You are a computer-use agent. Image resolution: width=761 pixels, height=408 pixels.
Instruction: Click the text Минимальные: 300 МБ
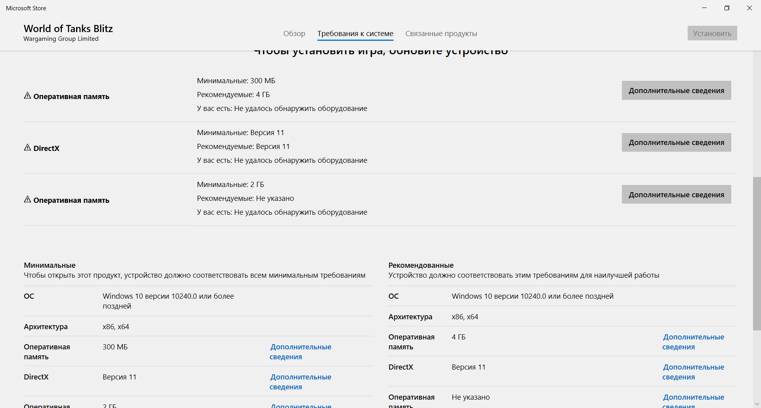[236, 81]
